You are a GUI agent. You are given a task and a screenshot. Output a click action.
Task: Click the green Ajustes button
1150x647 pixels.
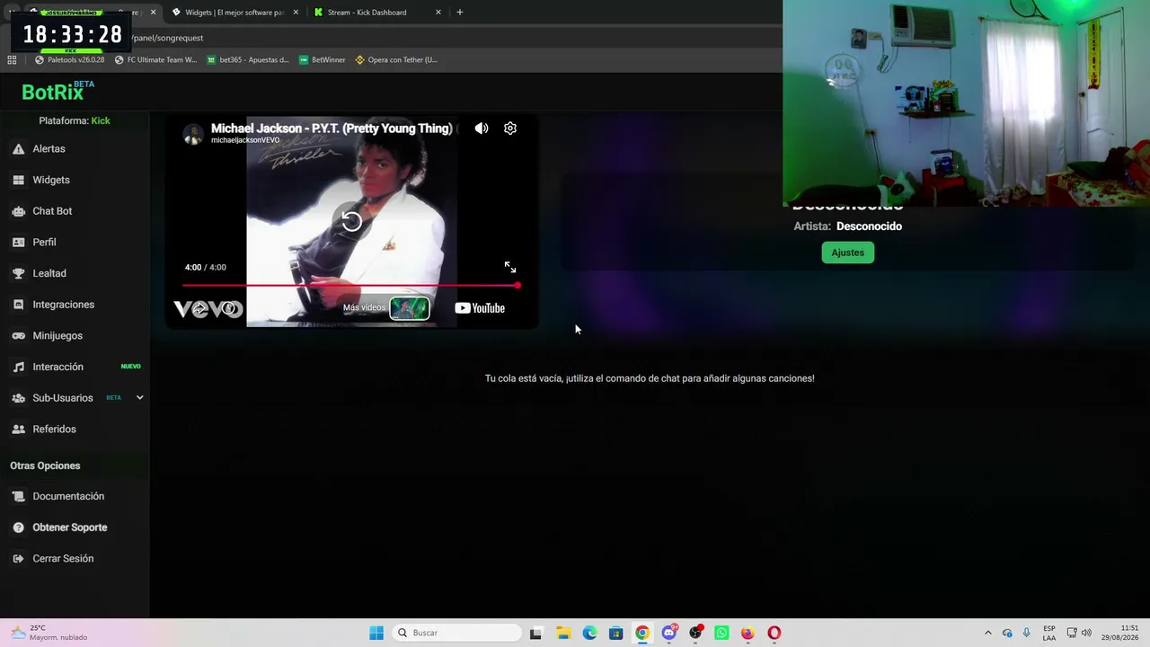847,253
